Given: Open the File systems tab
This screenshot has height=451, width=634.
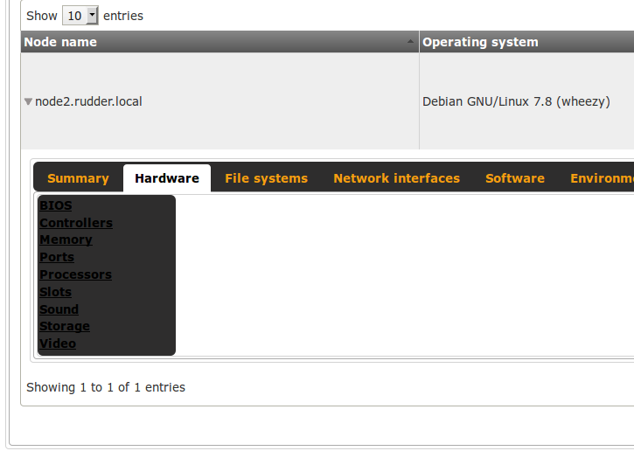Looking at the screenshot, I should [267, 178].
